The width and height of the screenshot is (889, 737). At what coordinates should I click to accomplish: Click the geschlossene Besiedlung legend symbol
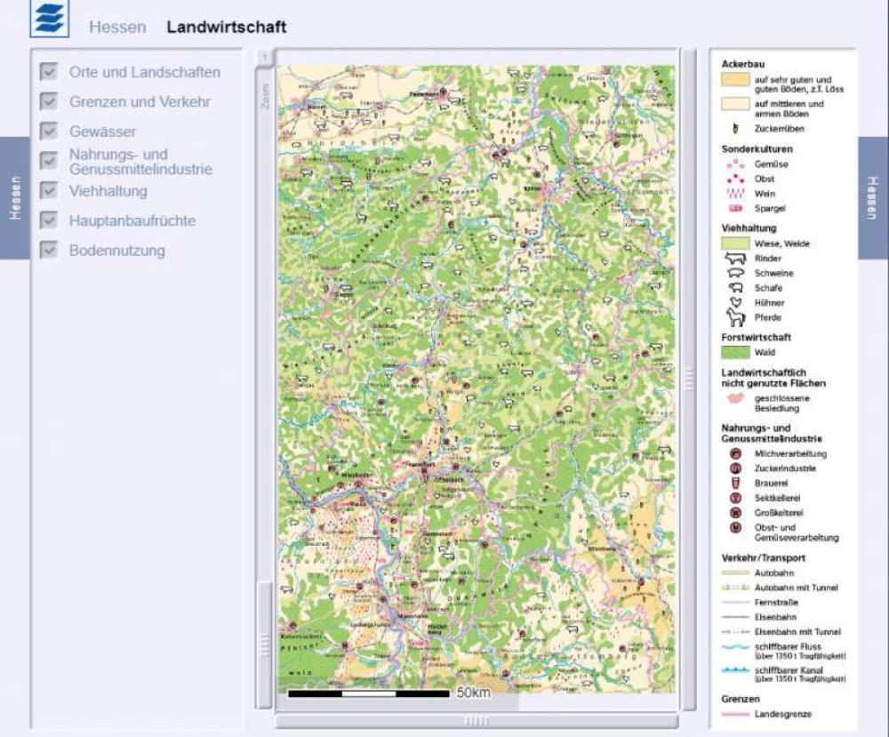click(735, 399)
